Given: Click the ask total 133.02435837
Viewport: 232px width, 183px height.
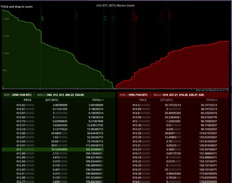Looking at the screenshot, I should [208, 137].
